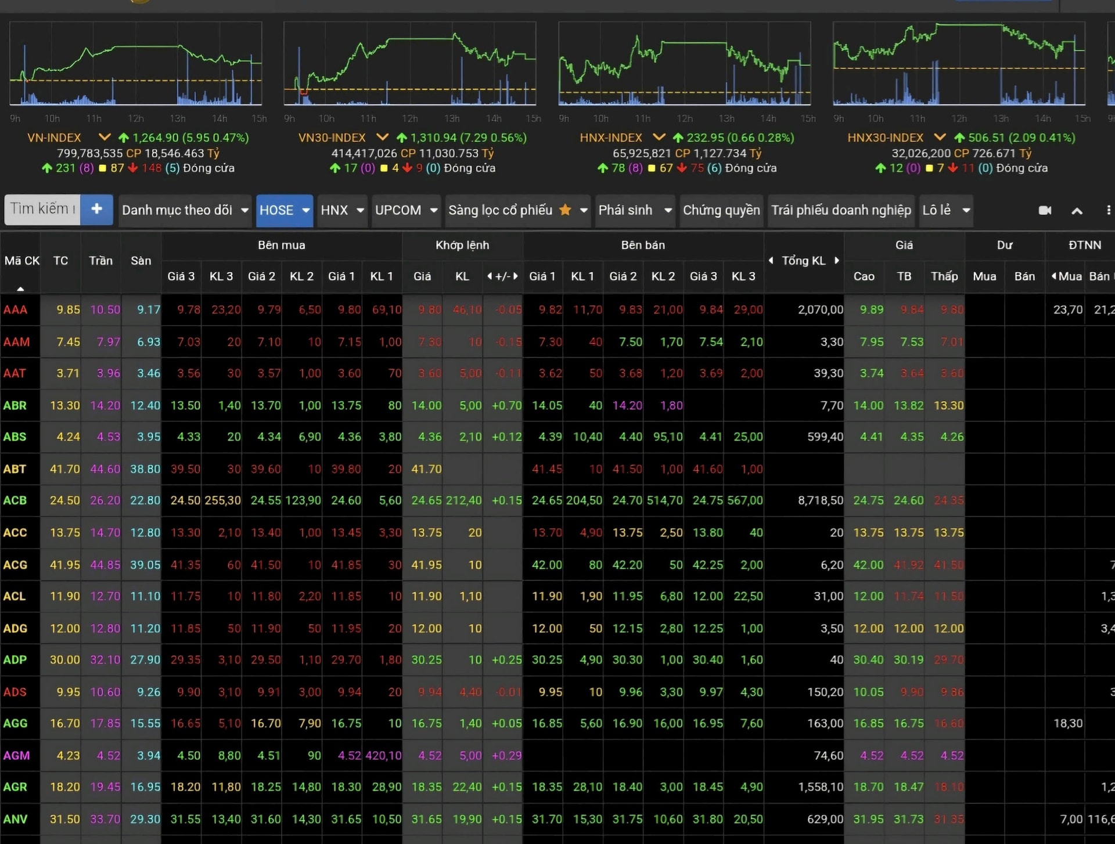Click left arrow before ĐTNN Mua header

[1053, 276]
